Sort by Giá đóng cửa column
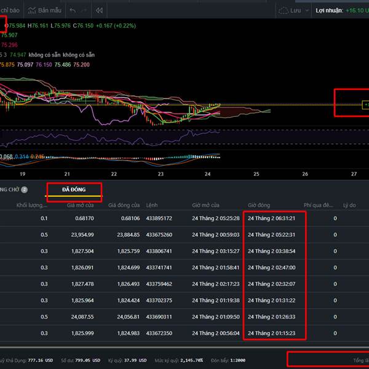 click(124, 205)
